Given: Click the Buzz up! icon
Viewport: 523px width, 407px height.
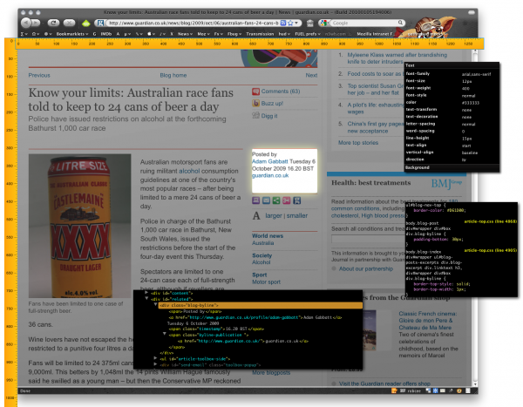Looking at the screenshot, I should click(255, 103).
